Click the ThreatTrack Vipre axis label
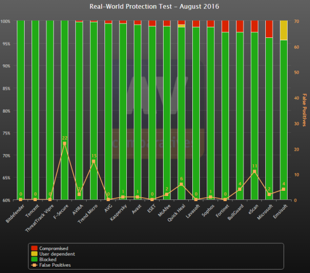 click(x=40, y=218)
